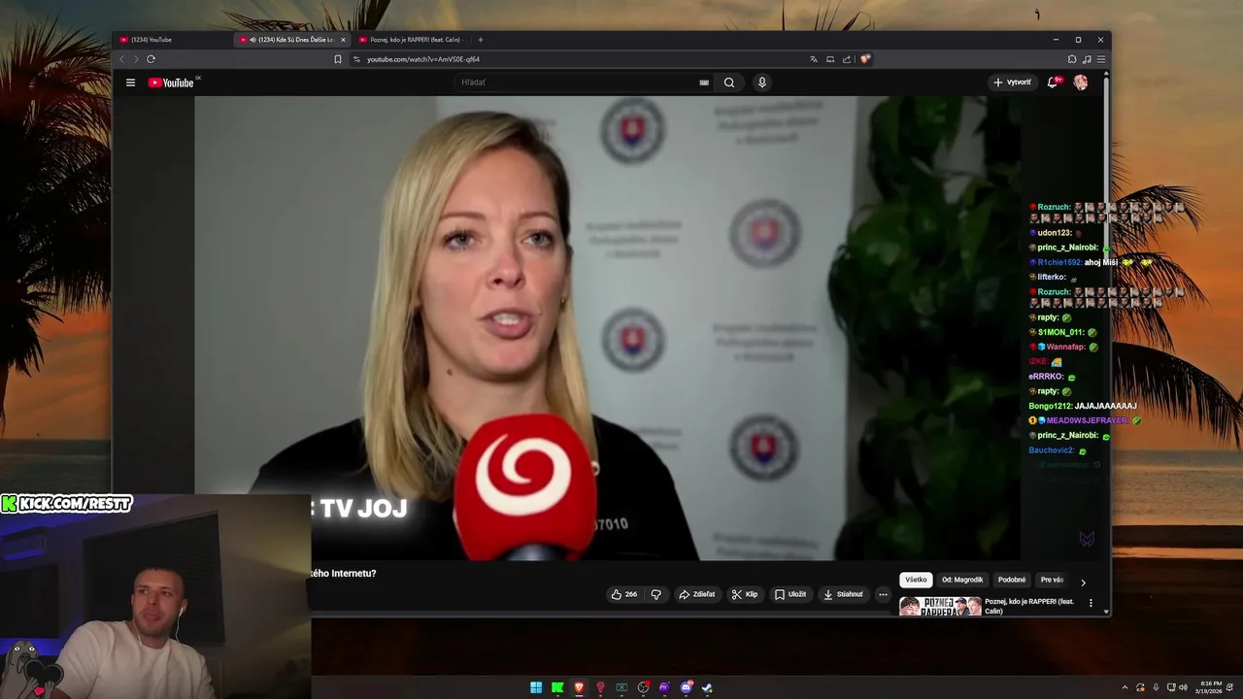Click the video player area
The height and width of the screenshot is (699, 1243).
pyautogui.click(x=608, y=328)
